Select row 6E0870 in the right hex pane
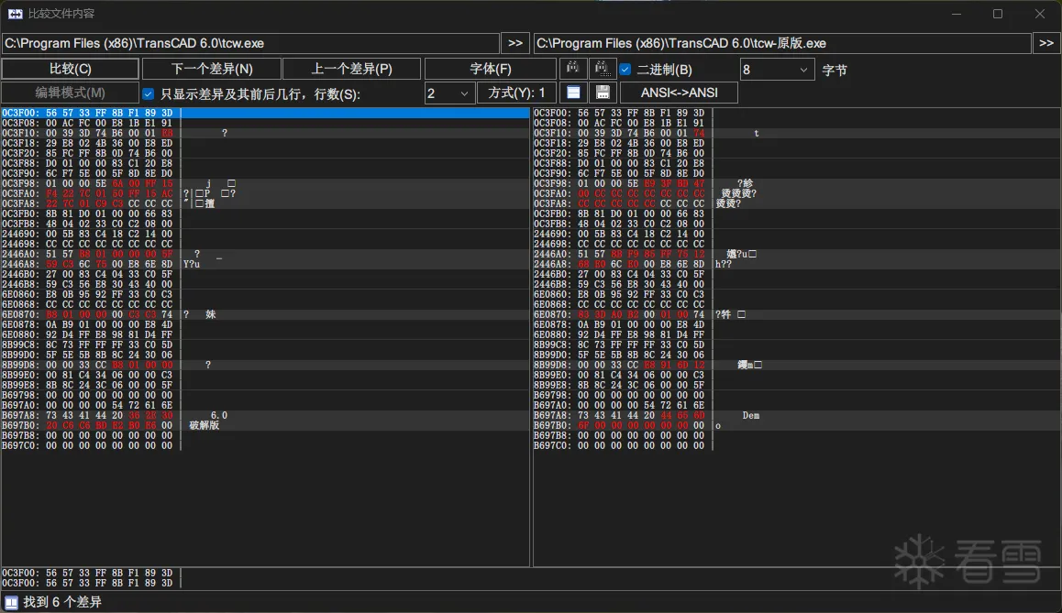Screen dimensions: 1062x613 (796, 314)
